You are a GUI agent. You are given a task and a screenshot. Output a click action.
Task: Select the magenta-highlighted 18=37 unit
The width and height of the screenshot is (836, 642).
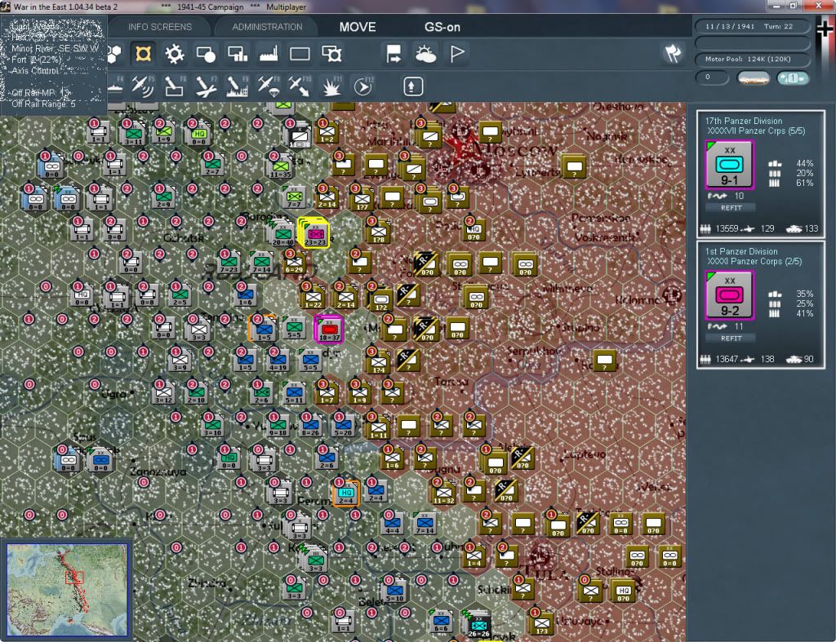(328, 329)
